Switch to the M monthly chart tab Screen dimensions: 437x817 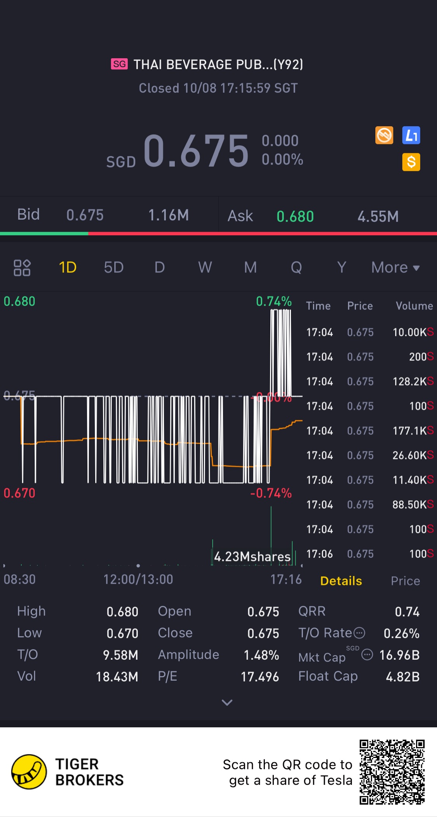[x=251, y=268]
